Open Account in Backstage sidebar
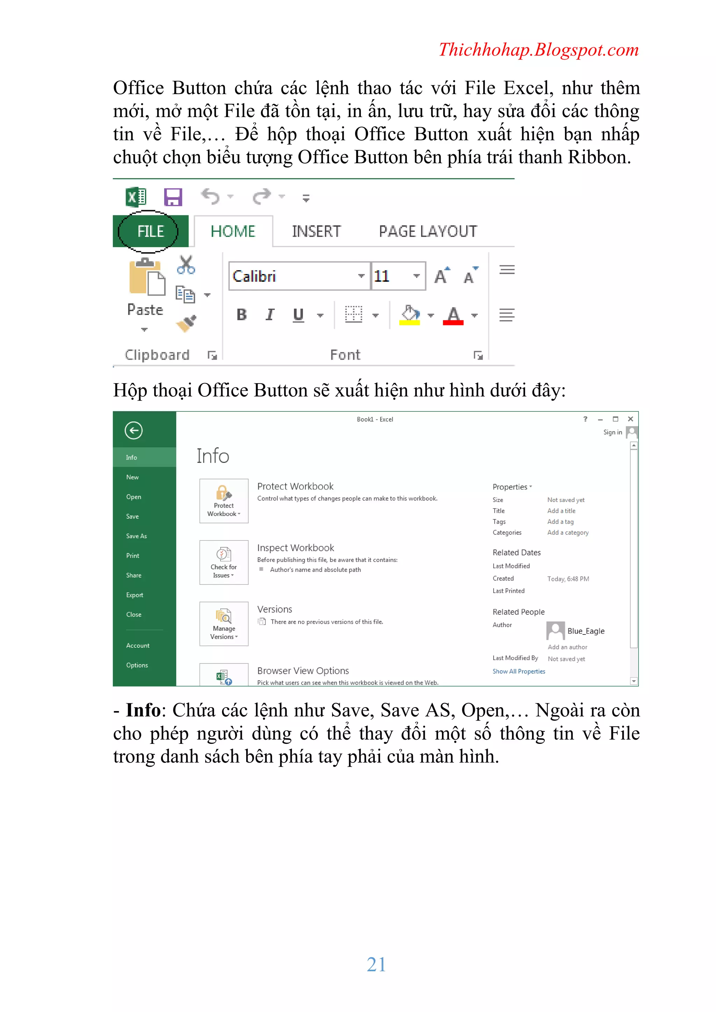 coord(145,646)
